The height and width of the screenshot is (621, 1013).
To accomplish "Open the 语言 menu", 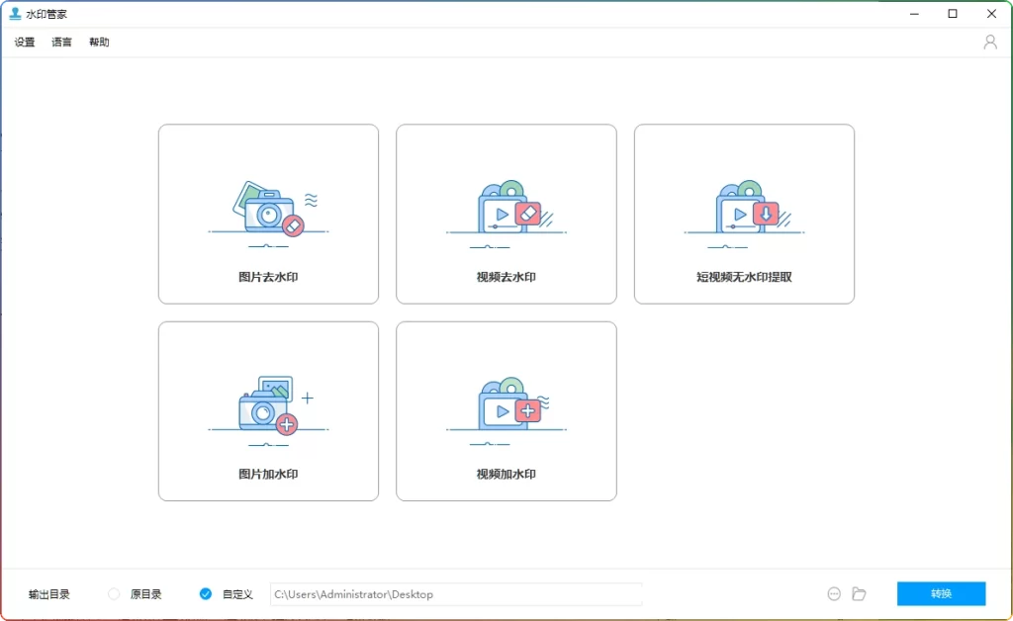I will 61,42.
